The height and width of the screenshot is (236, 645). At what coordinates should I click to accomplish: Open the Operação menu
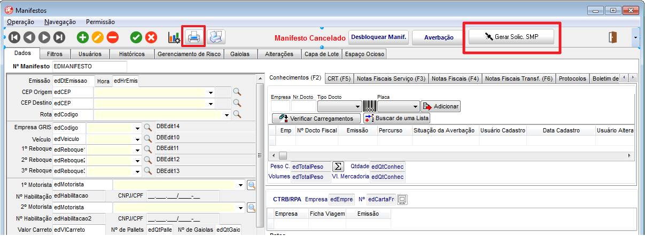coord(20,22)
